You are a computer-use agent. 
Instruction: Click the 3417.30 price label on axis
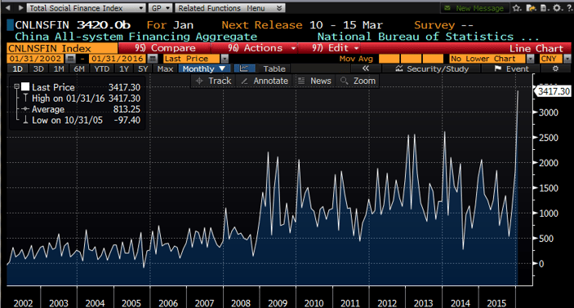[554, 91]
